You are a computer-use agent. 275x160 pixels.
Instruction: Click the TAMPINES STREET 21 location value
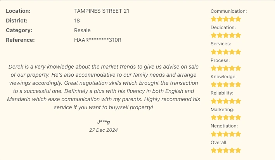102,11
